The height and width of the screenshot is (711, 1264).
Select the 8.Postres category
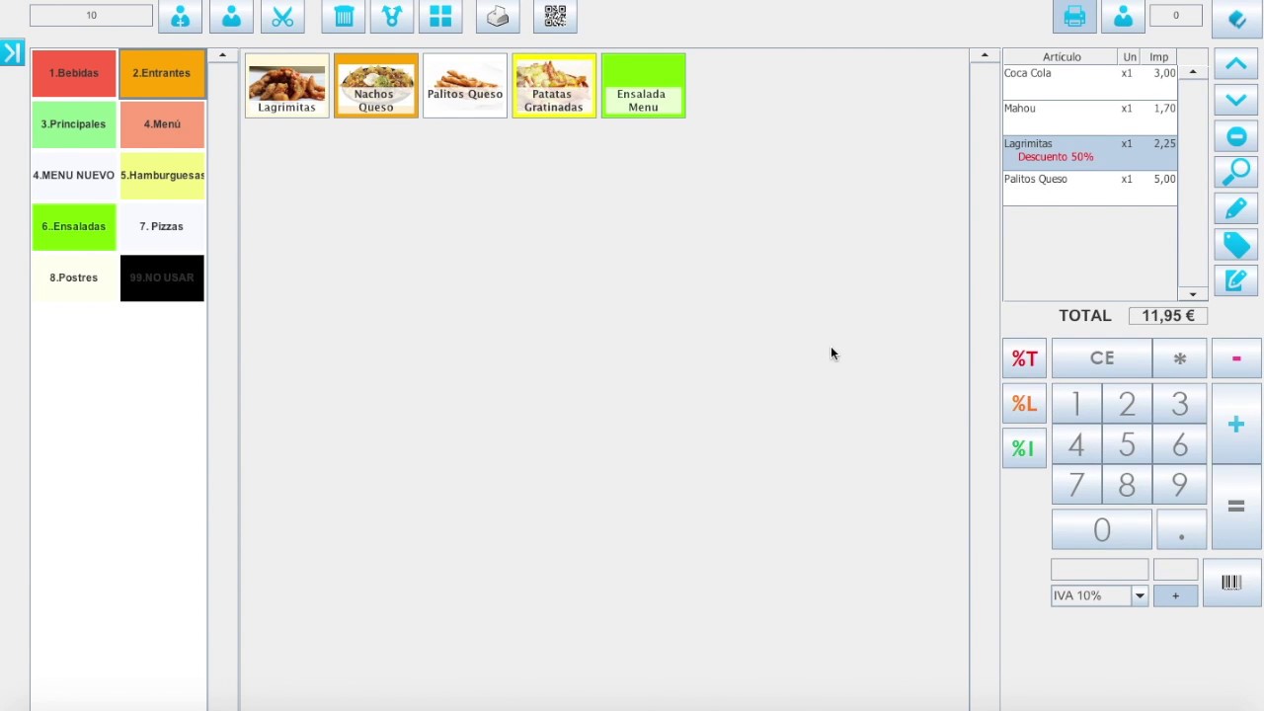pyautogui.click(x=74, y=278)
